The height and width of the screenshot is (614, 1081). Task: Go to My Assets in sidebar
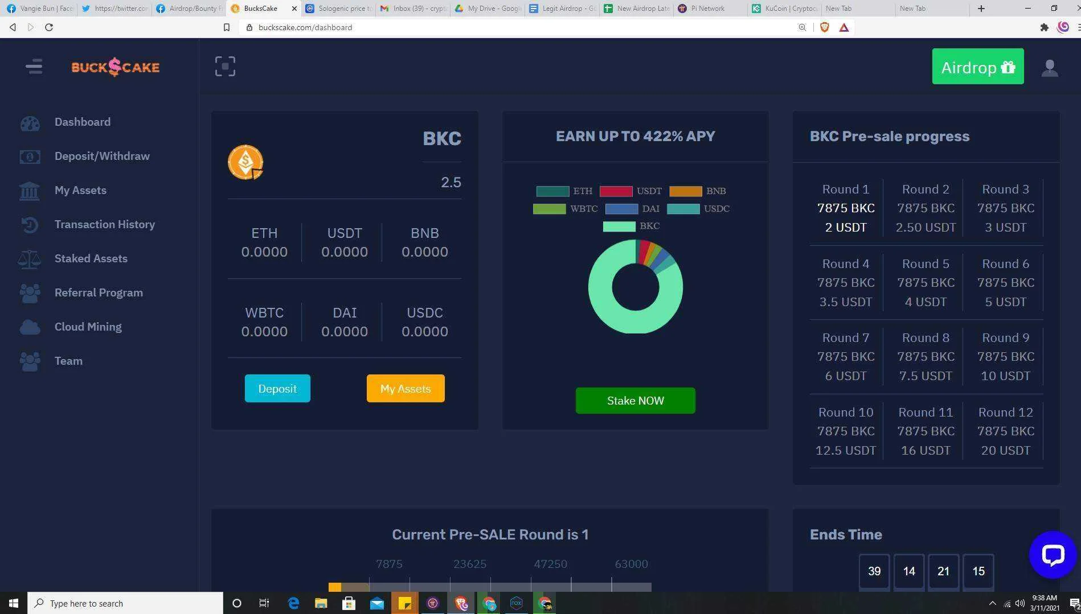[x=80, y=190]
